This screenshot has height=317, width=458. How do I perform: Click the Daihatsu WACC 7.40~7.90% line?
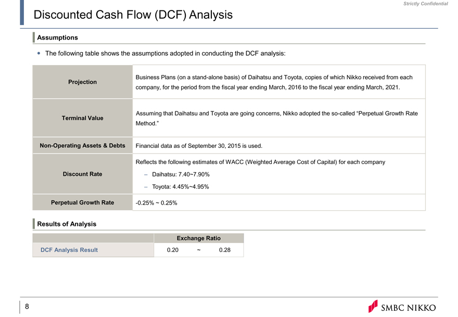[181, 174]
